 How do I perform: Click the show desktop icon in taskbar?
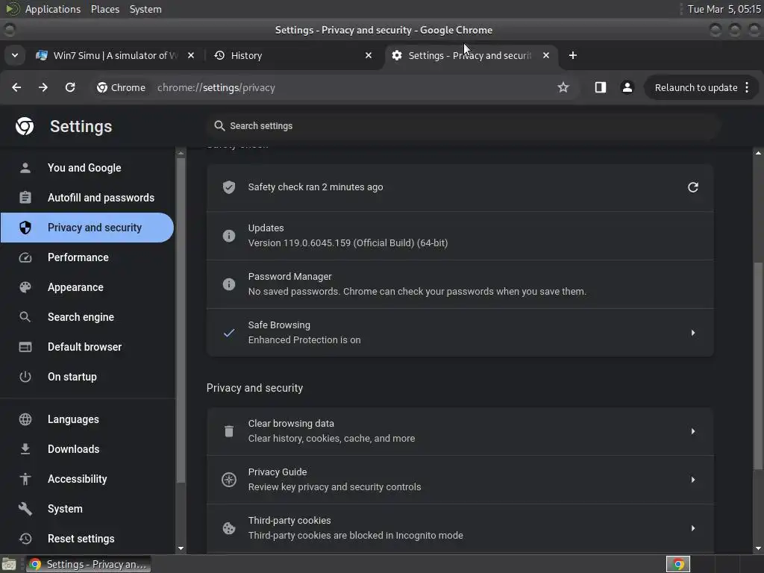click(x=9, y=564)
